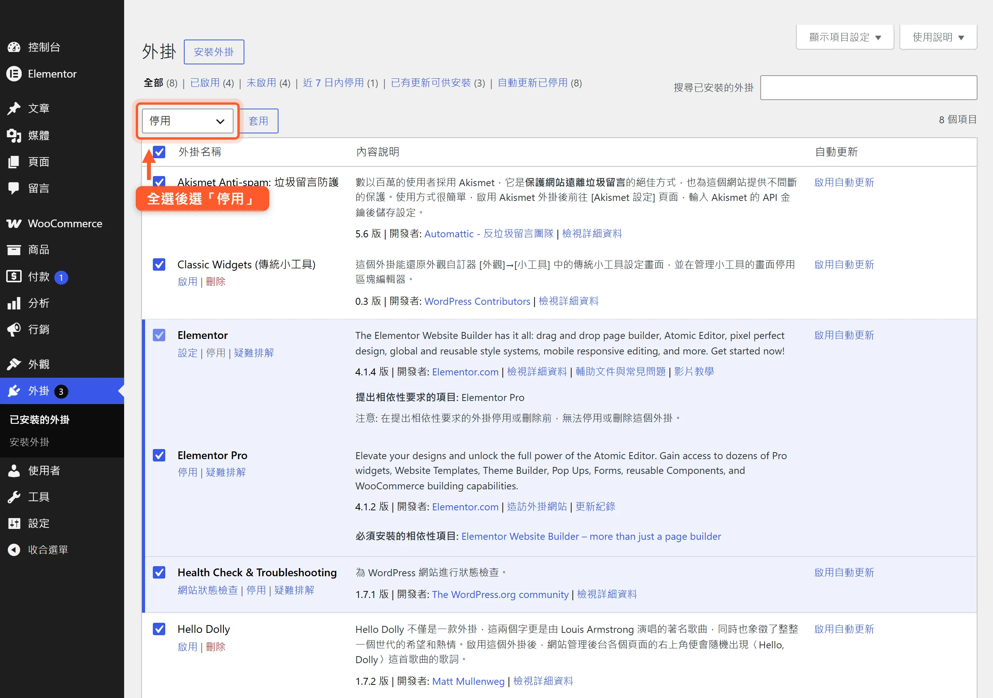Open Automattic - 反垃圾留言團隊 developer link
This screenshot has width=993, height=698.
489,234
